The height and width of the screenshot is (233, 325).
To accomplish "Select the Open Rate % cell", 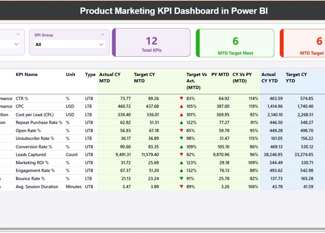I will [x=28, y=131].
